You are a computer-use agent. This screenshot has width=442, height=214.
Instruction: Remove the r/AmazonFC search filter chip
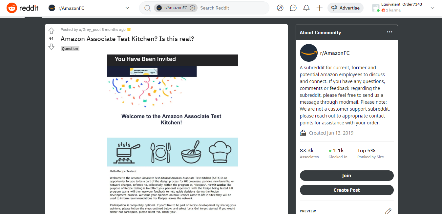coord(193,7)
